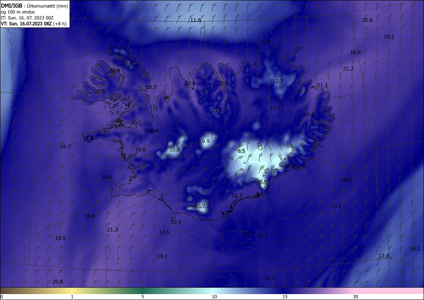
Task: Click the map value 12.8
Action: point(383,256)
